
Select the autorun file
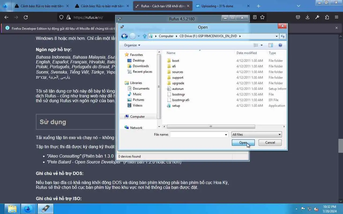click(x=178, y=89)
